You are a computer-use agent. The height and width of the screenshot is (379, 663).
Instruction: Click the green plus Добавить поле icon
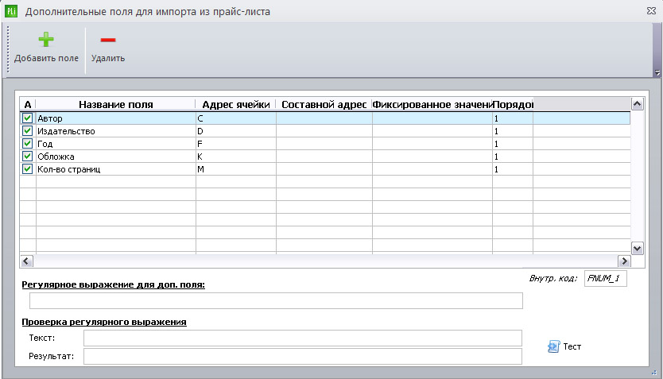(x=46, y=40)
